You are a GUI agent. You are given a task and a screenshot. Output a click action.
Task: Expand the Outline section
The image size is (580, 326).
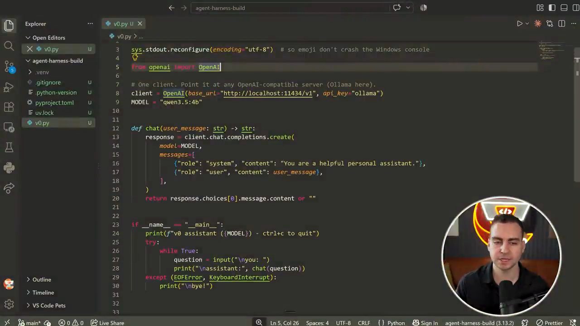(42, 279)
